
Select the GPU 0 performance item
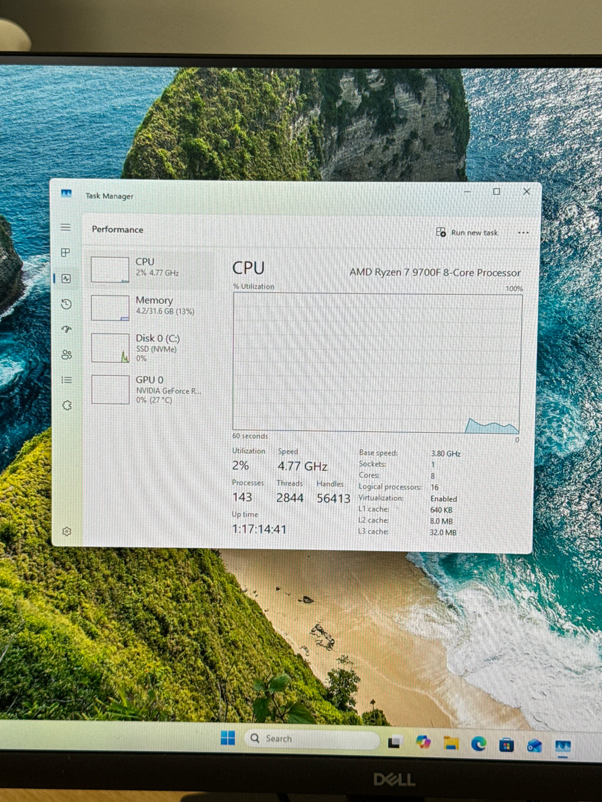click(x=150, y=390)
